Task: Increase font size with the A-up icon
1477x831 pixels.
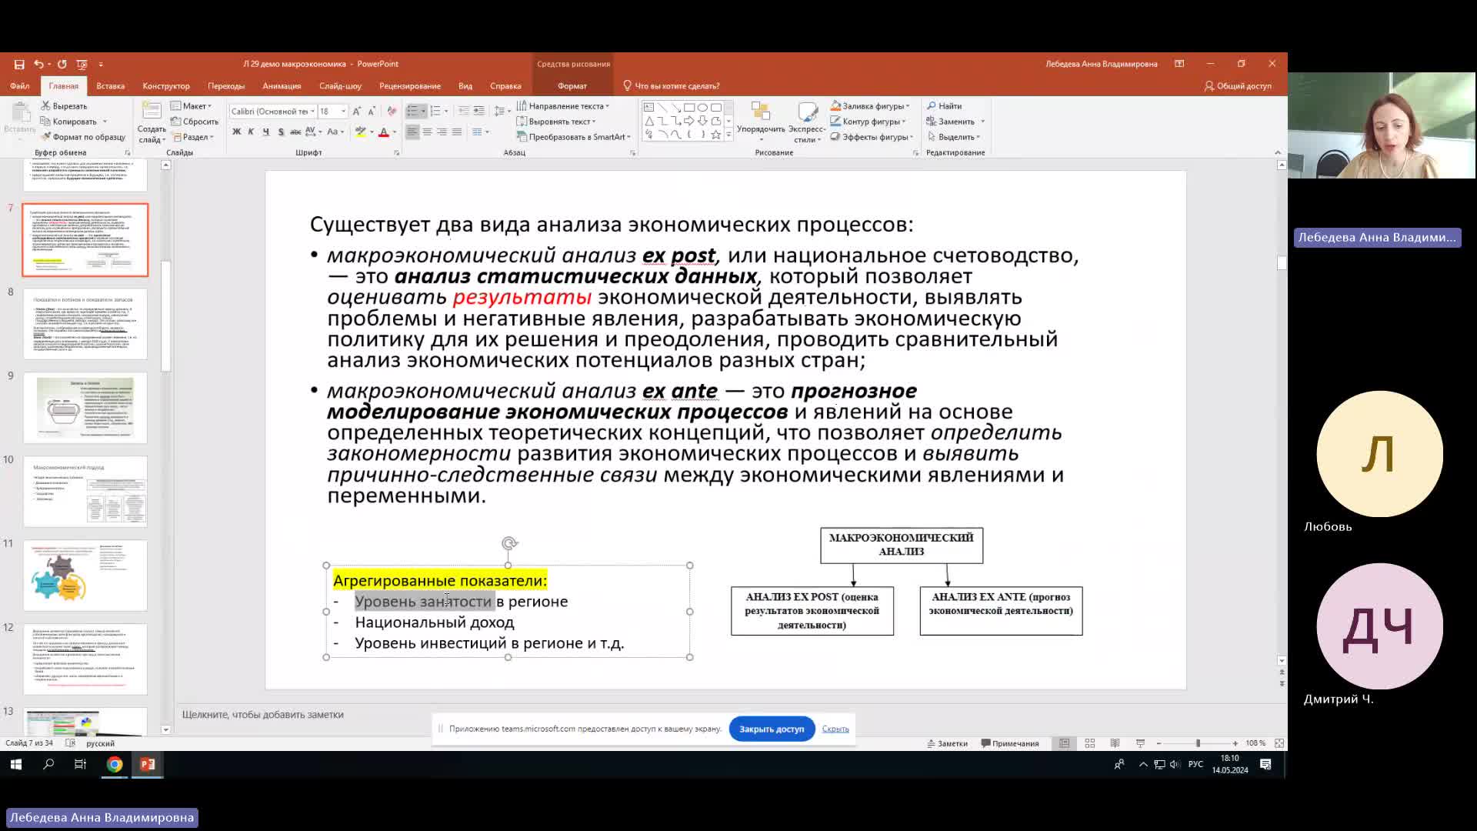Action: click(x=357, y=112)
